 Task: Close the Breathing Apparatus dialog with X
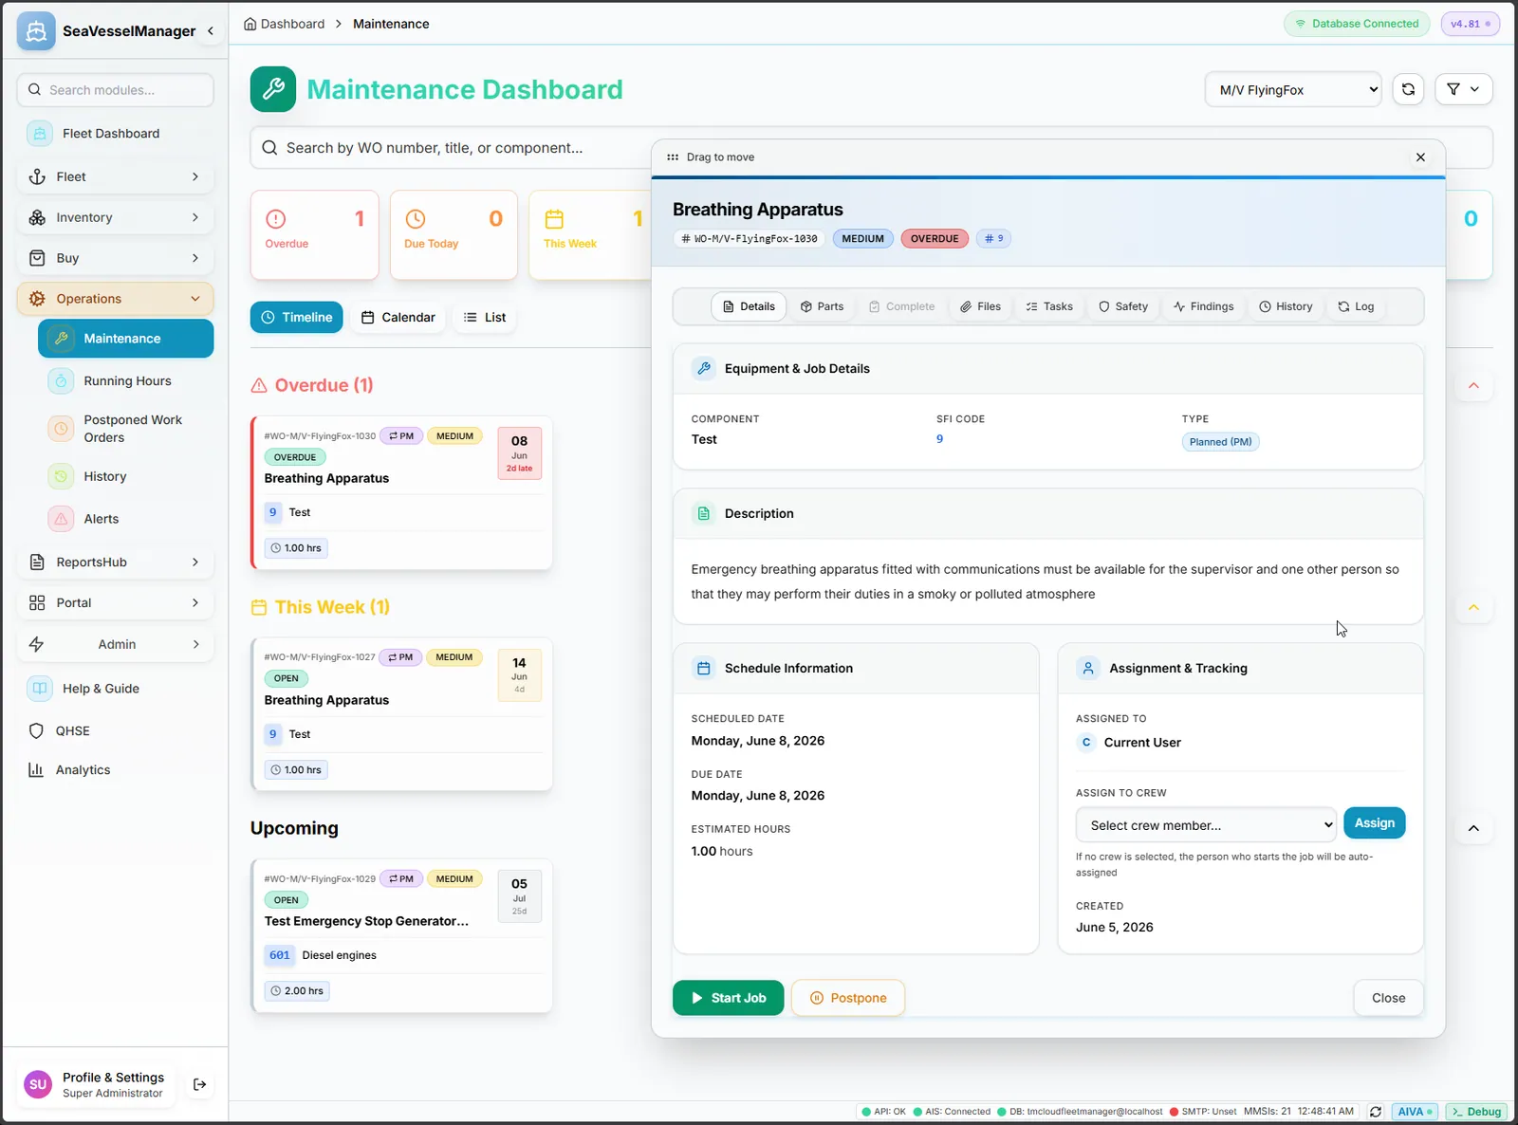1420,157
